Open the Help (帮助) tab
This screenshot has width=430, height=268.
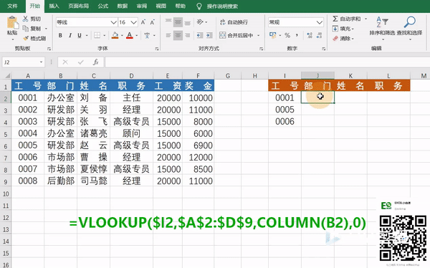click(x=181, y=6)
